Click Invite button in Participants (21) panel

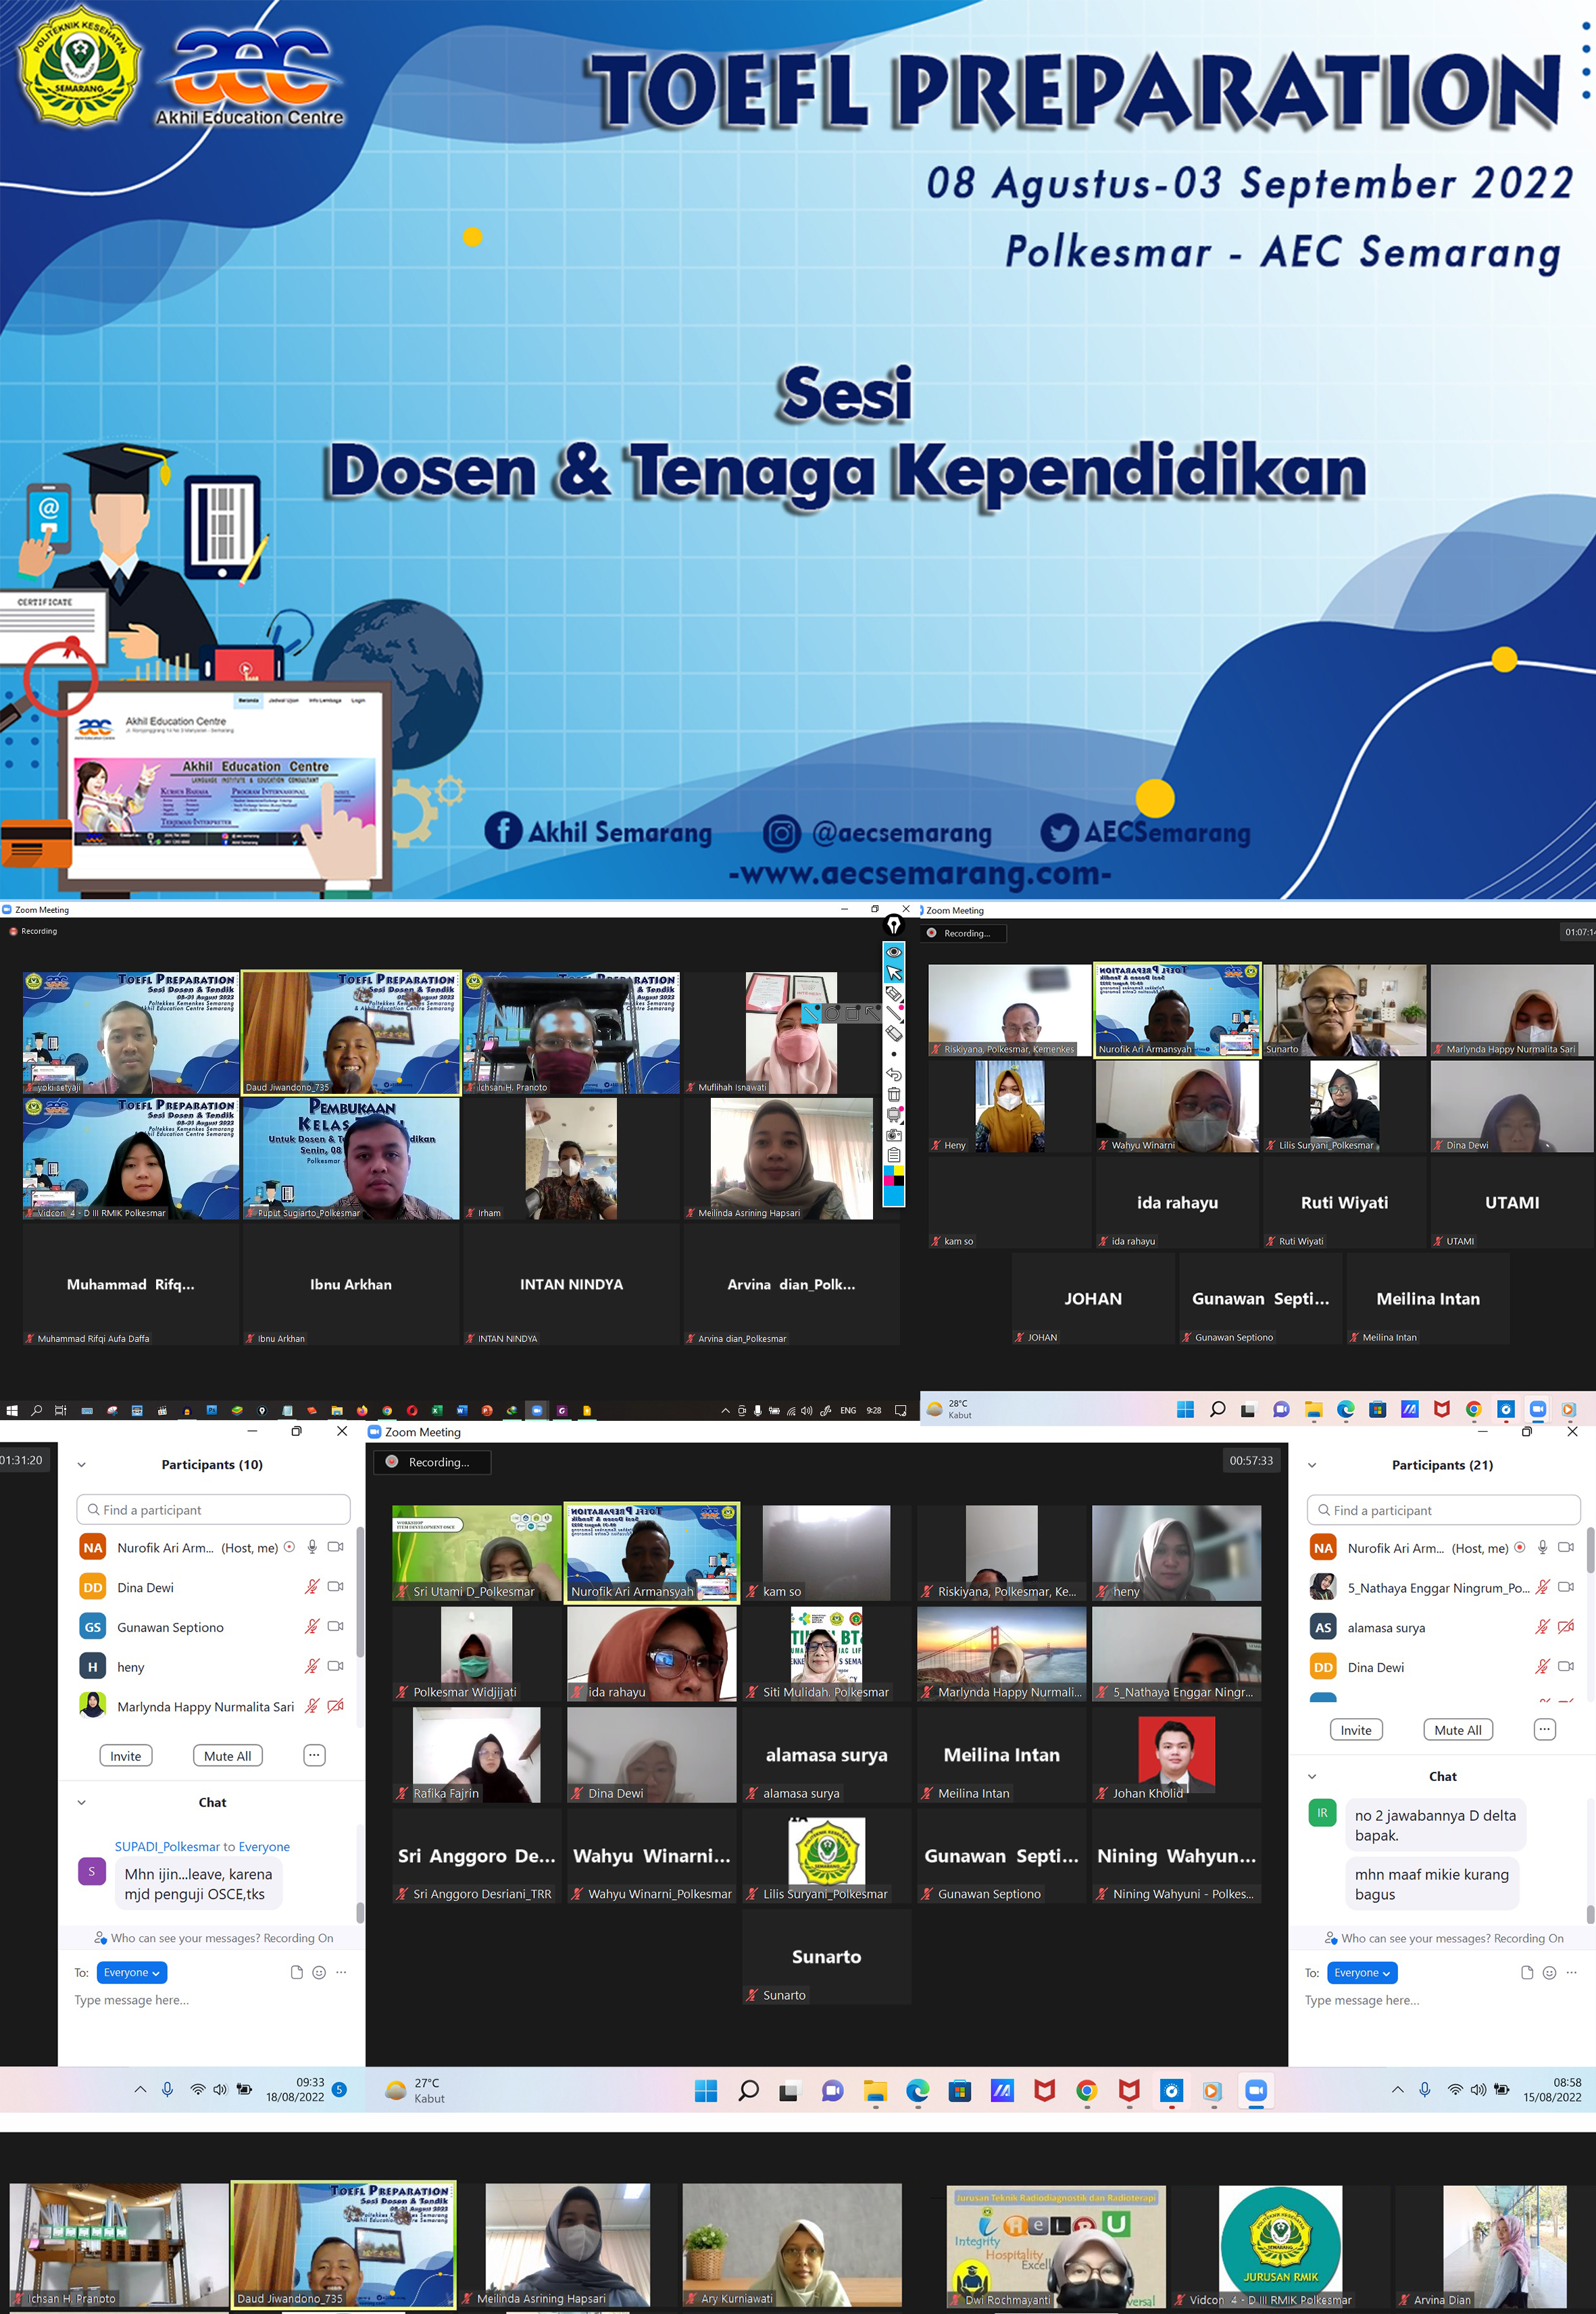click(x=1355, y=1730)
